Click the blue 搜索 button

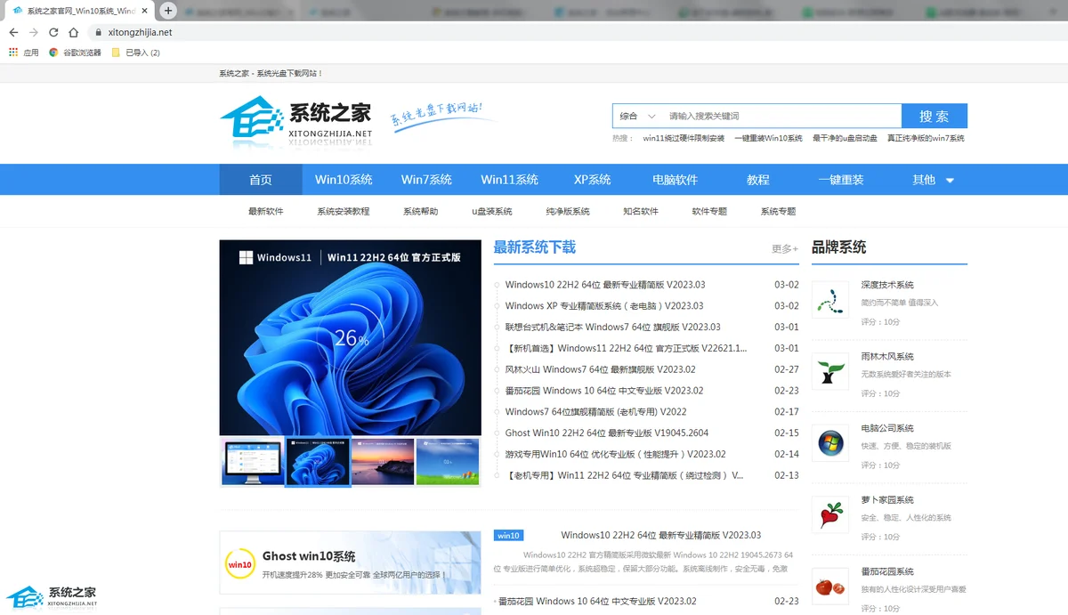coord(934,116)
